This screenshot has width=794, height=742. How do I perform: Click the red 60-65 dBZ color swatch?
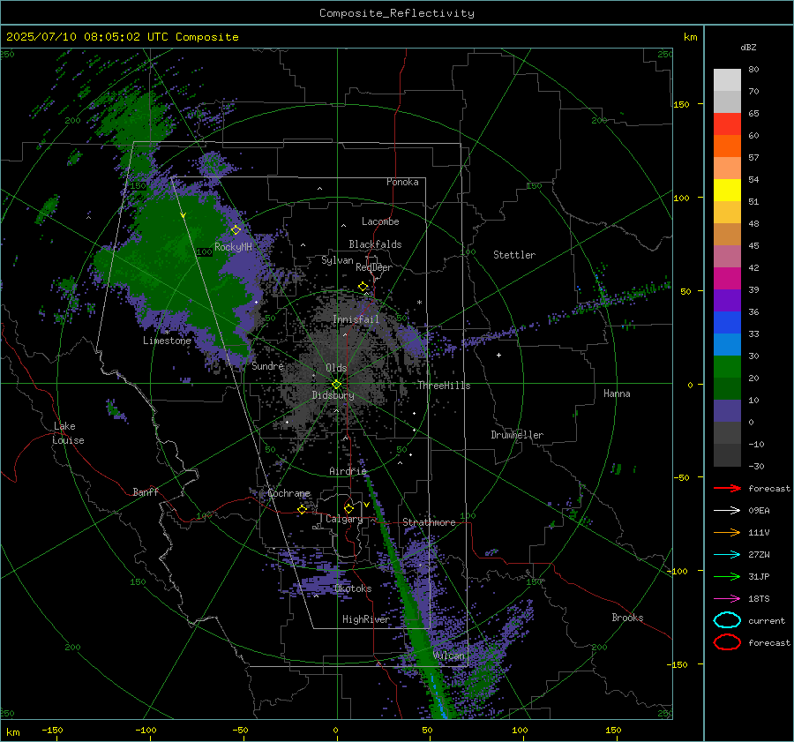click(727, 124)
